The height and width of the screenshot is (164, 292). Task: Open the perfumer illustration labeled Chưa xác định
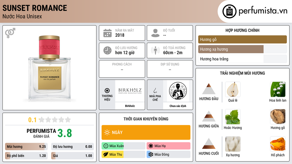coord(178,91)
